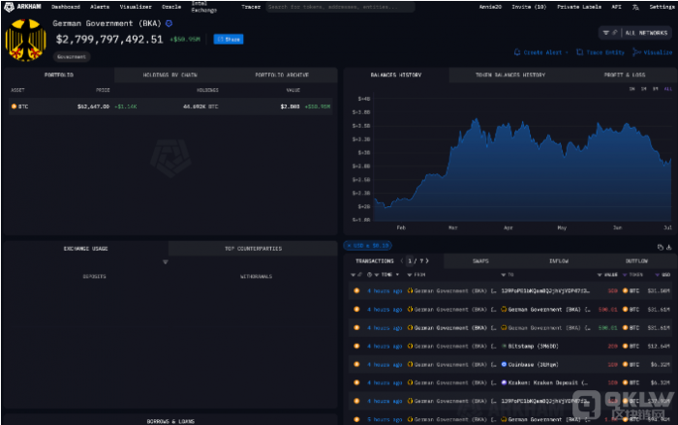678x425 pixels.
Task: Click the verified shield badge beside German Government (BKA)
Action: click(169, 23)
